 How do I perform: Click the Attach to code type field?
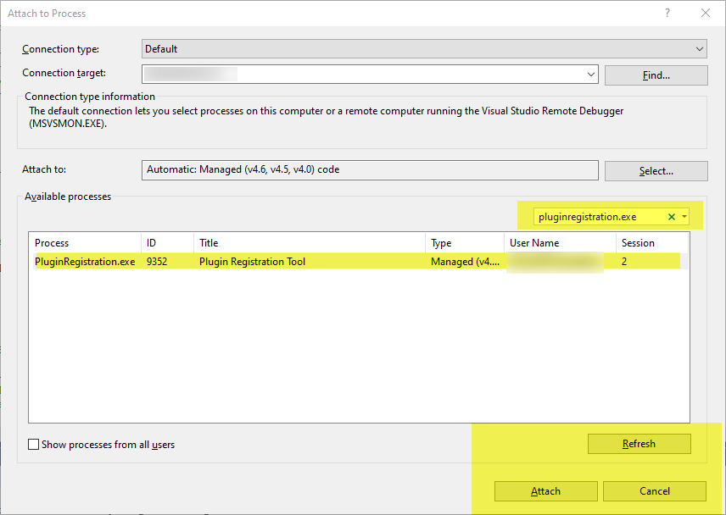(x=370, y=169)
